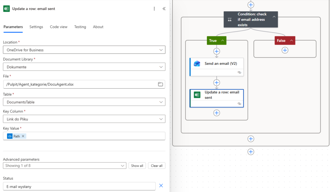
Task: Add an action in the False branch
Action: pos(285,50)
